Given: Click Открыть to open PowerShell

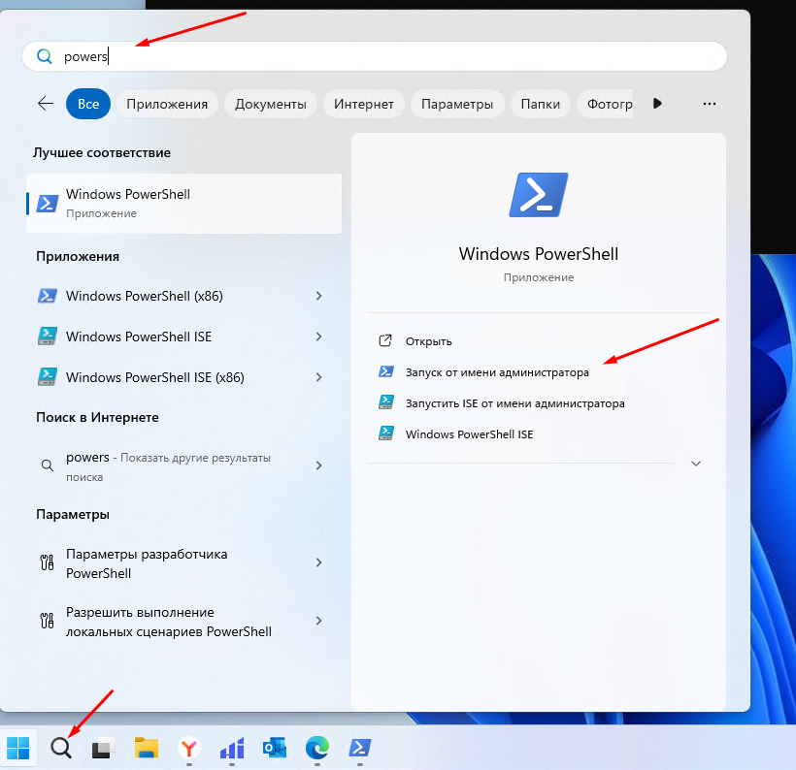Looking at the screenshot, I should (428, 341).
